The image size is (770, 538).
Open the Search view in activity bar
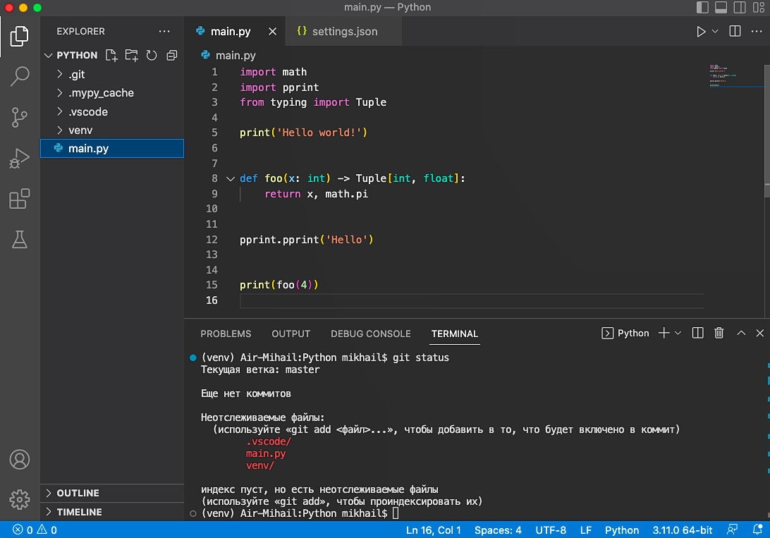click(20, 76)
